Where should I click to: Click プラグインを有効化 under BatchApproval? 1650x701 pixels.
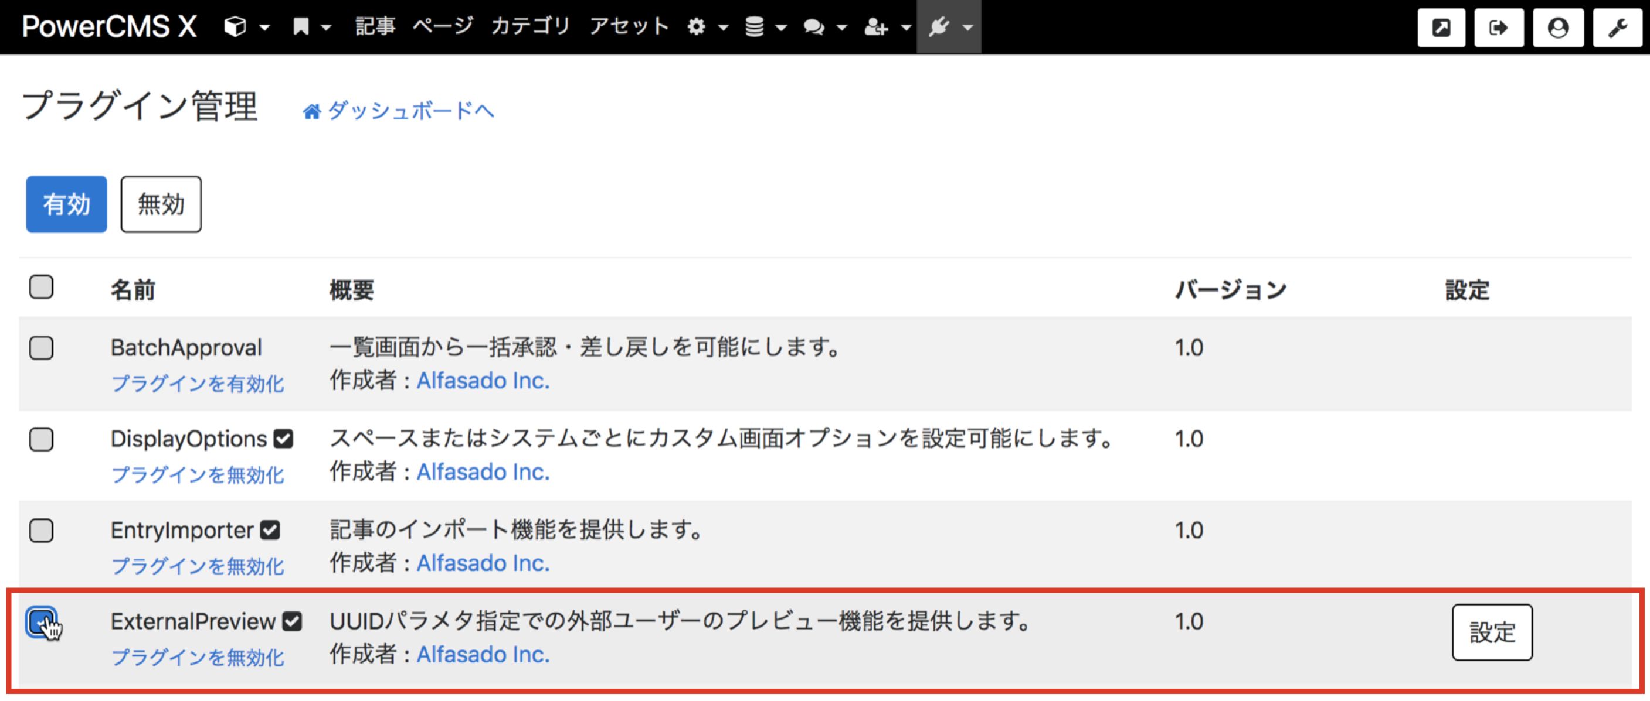(197, 383)
